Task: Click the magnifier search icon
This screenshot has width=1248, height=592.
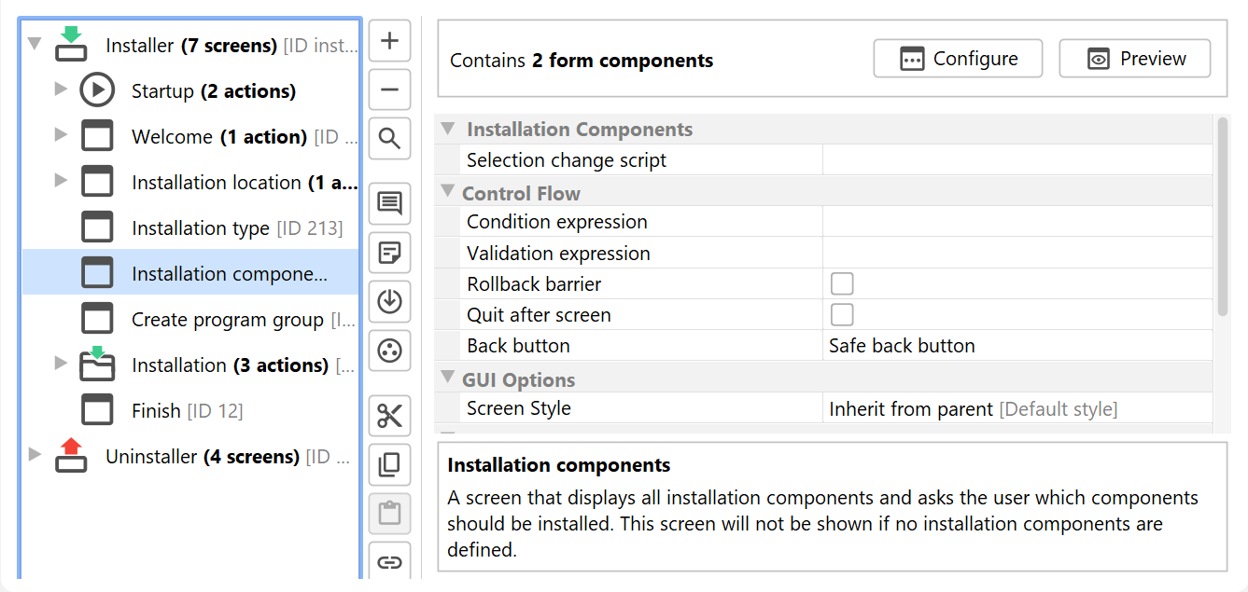Action: [x=390, y=140]
